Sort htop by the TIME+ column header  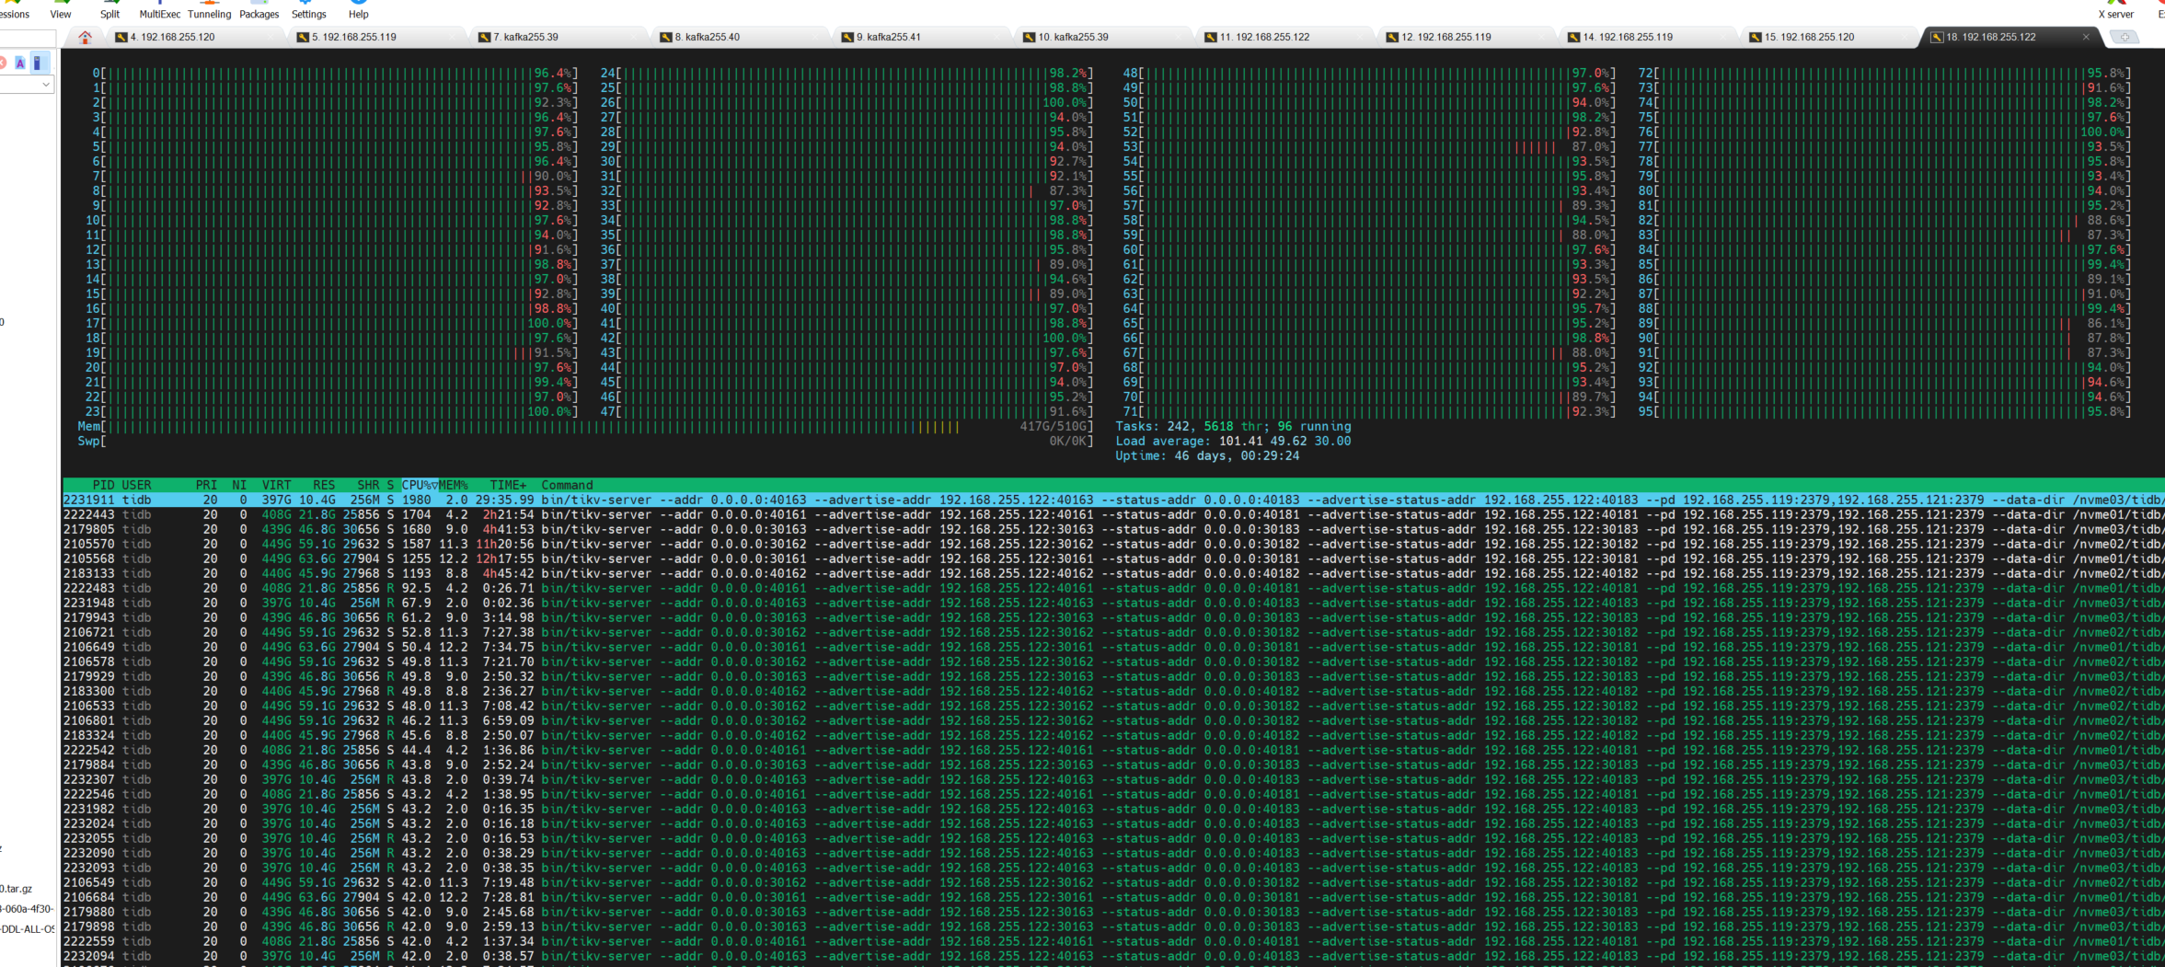coord(508,485)
